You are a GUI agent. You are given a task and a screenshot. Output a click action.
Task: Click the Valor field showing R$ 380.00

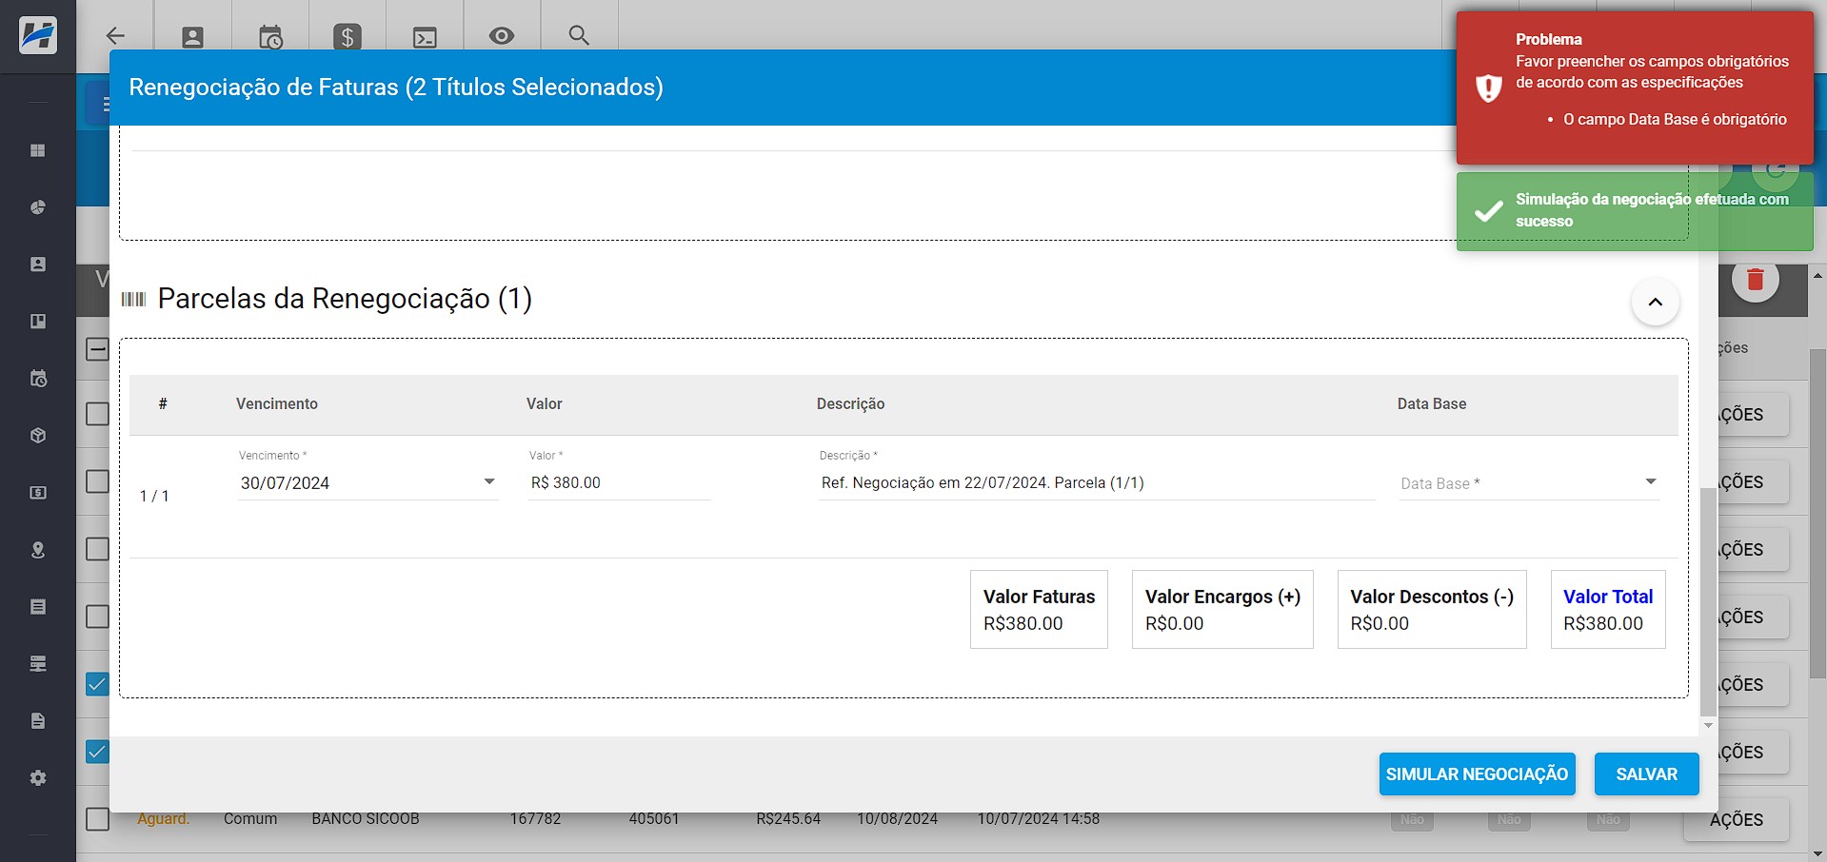[x=619, y=483]
